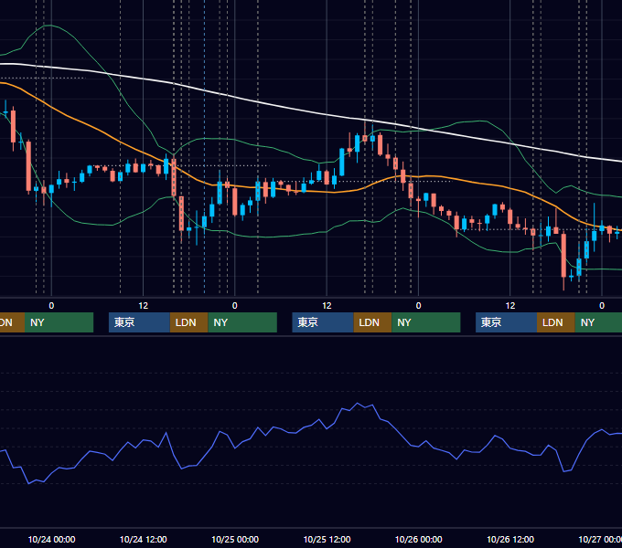This screenshot has height=548, width=622.
Task: Click the 10/25 00:00 date label
Action: pyautogui.click(x=235, y=539)
